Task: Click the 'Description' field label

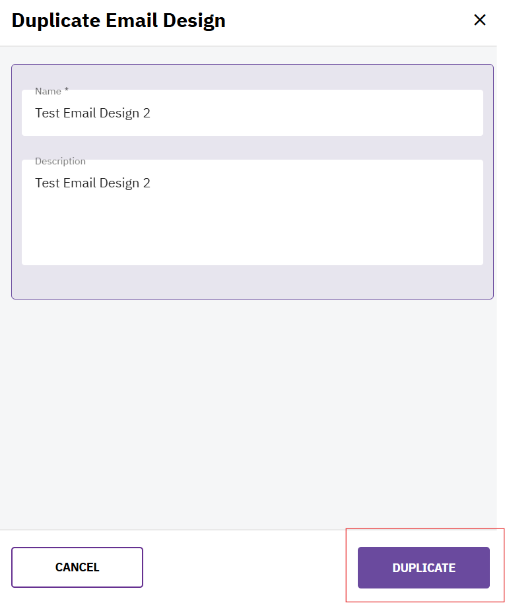Action: tap(60, 161)
